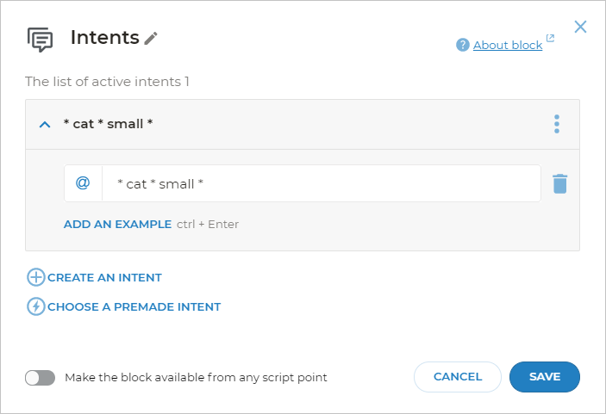Click the lightning bolt premade intent icon
606x414 pixels.
(36, 306)
